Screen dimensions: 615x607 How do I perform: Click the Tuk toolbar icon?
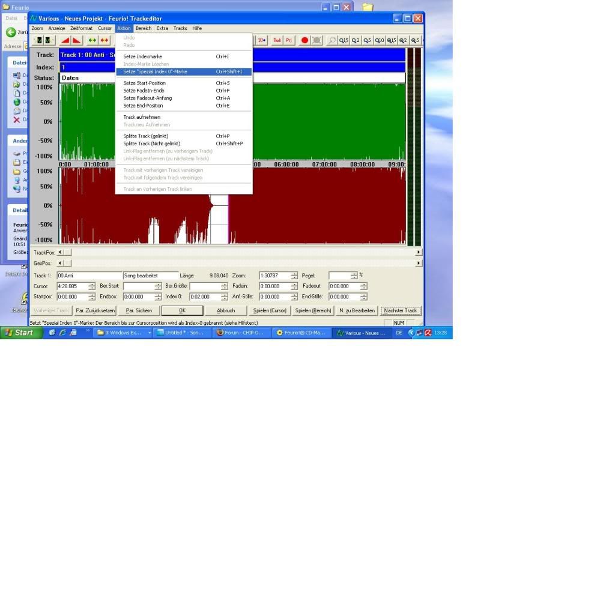click(x=277, y=40)
